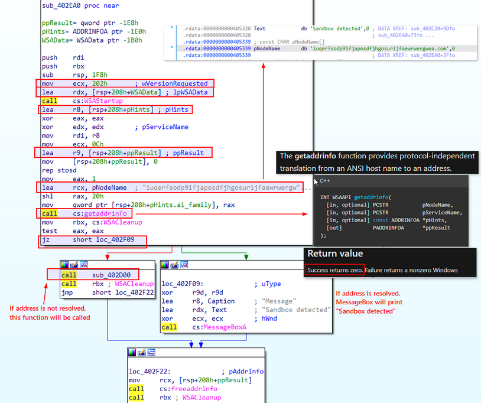Click the 'WSAData= WSAData ptr -1B0h' line
This screenshot has width=481, height=403.
coord(92,40)
